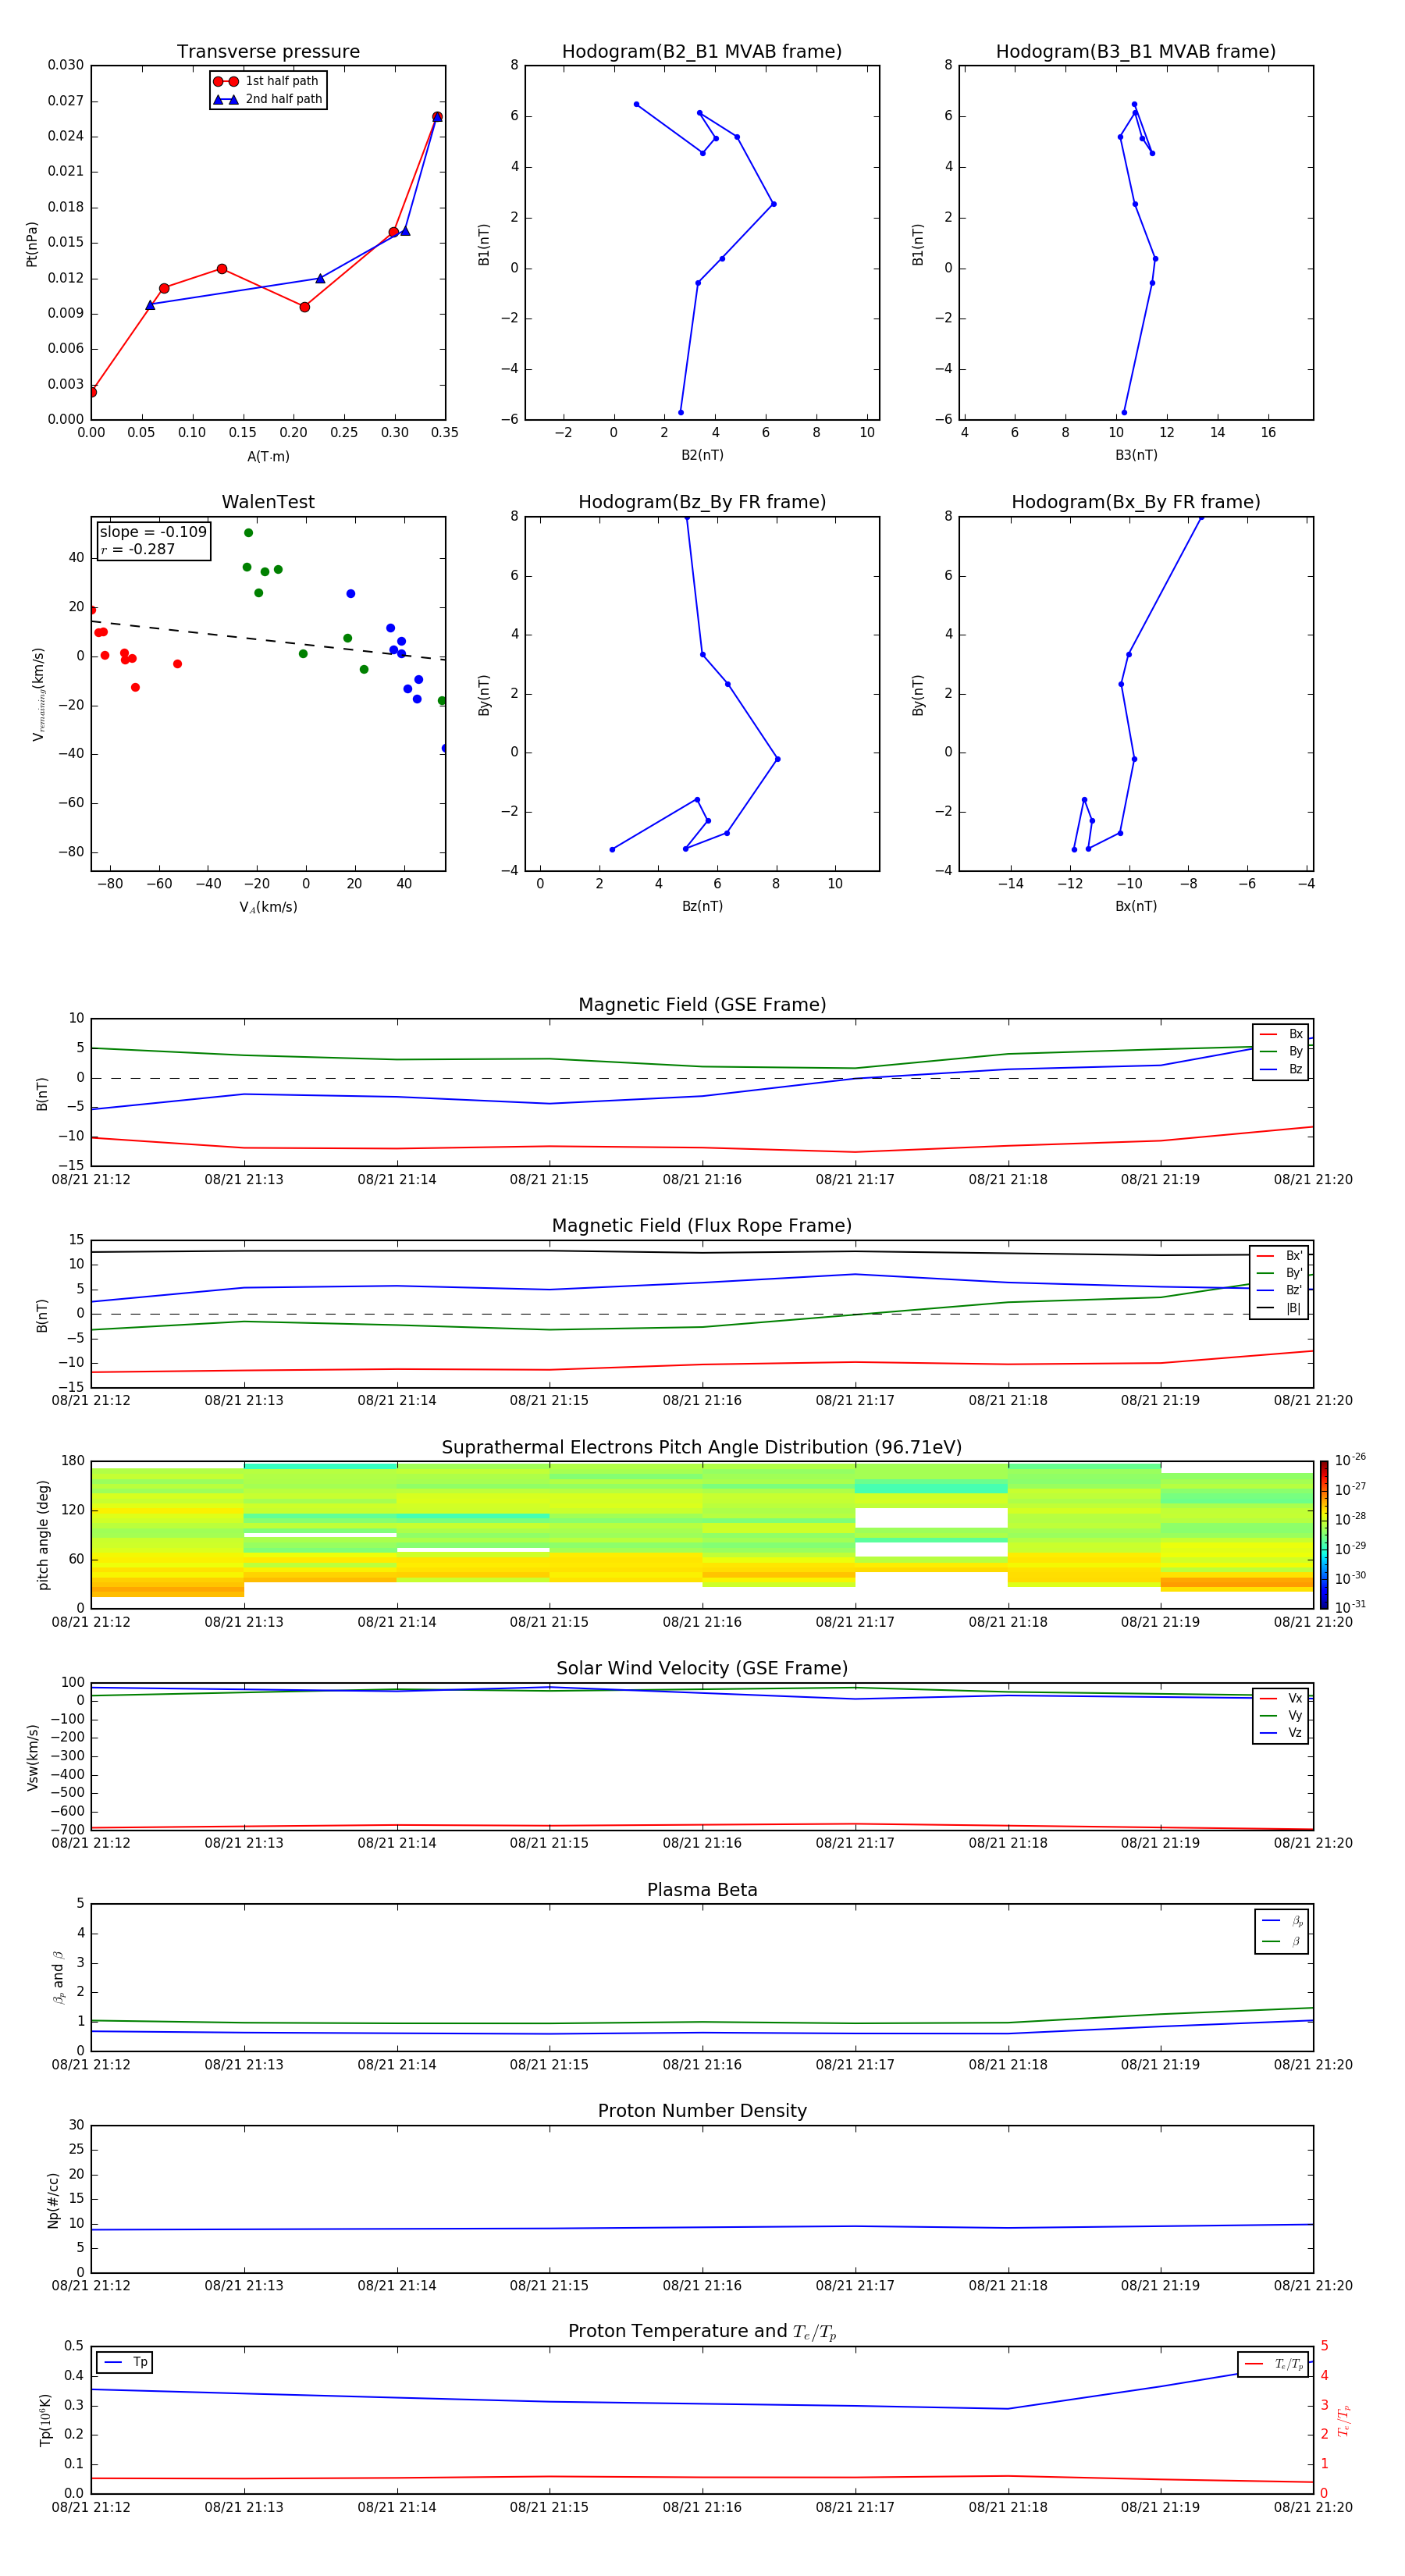Viewport: 1405px width, 2576px height.
Task: Click the 'Vz' legend entry in velocity plot
Action: point(1281,1733)
